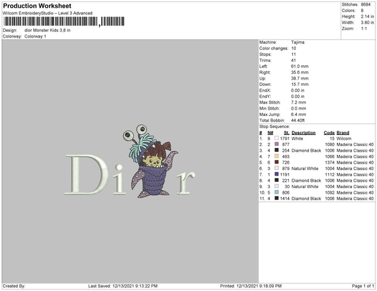
Task: Click the white color swatch in stop 1
Action: (276, 138)
